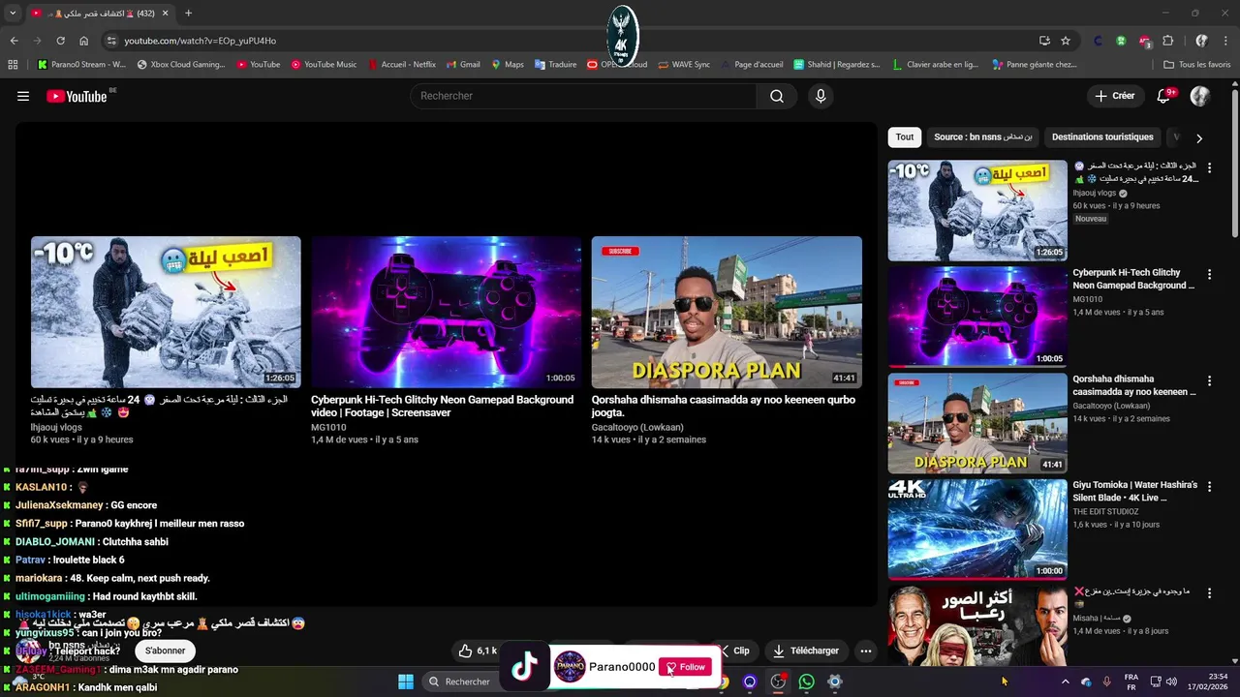Open the YouTube guide hamburger menu

(23, 96)
